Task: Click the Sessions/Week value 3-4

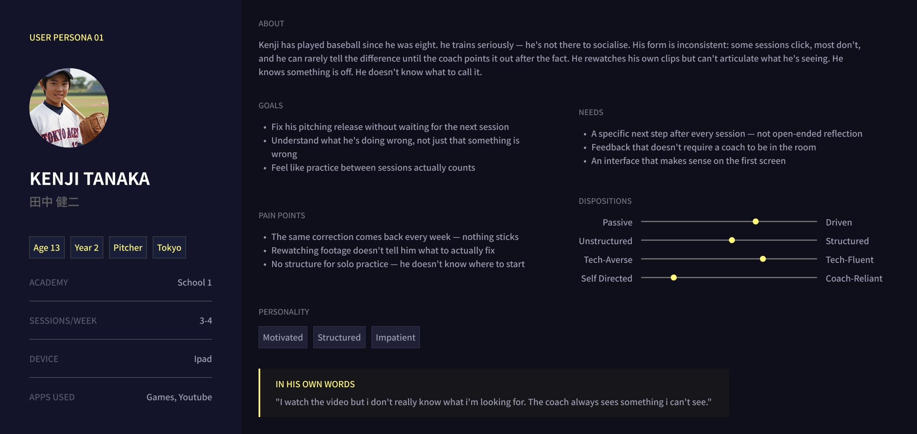Action: 205,321
